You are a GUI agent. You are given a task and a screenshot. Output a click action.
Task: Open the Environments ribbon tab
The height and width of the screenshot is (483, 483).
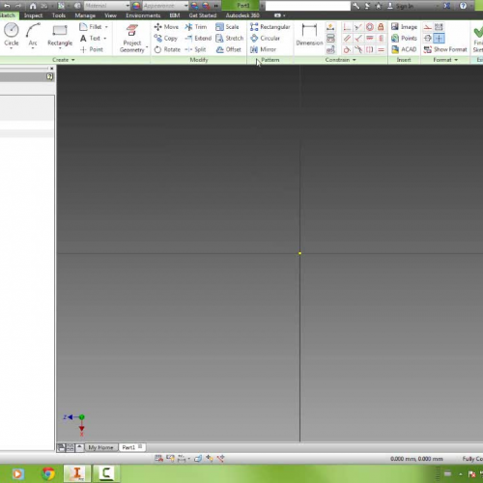143,15
